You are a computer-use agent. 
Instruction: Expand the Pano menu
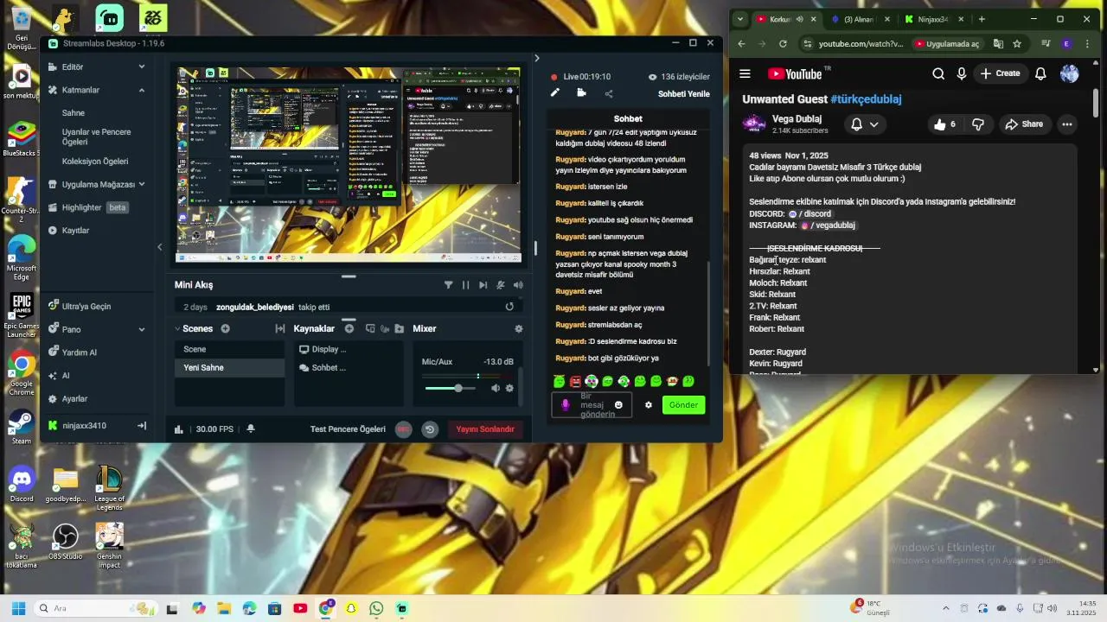pyautogui.click(x=142, y=329)
